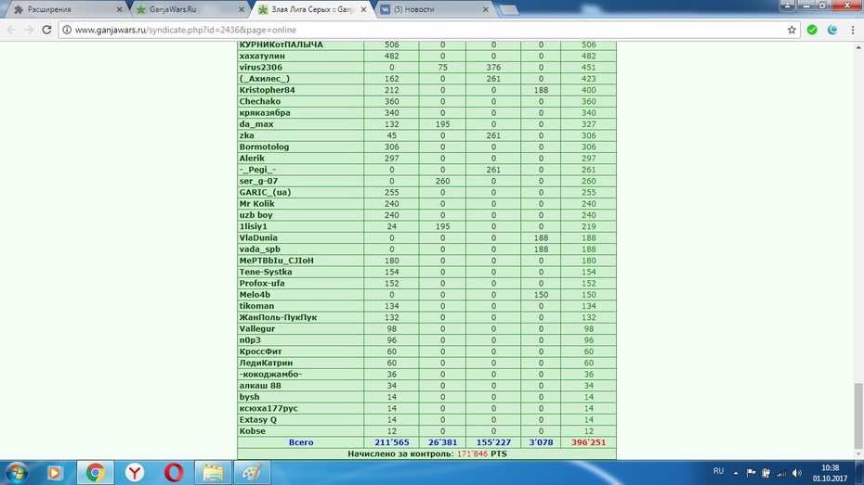The width and height of the screenshot is (864, 485).
Task: Click the Всего total 396'251
Action: click(x=588, y=442)
